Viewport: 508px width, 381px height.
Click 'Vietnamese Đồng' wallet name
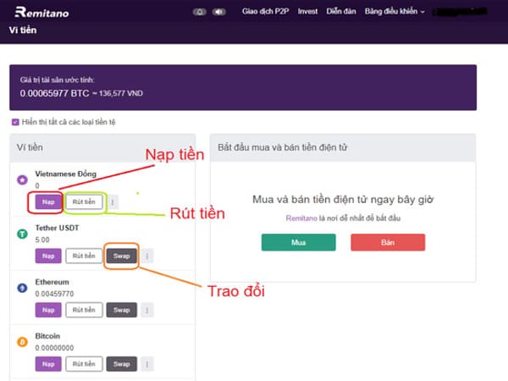pyautogui.click(x=66, y=174)
